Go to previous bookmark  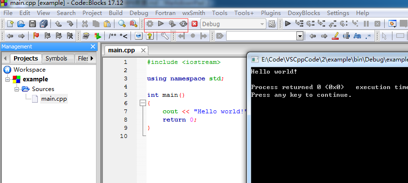click(48, 36)
